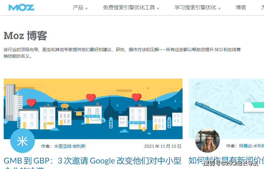Click the chevron beside 学习搜索引擎优化
Viewport: 264px width, 169px height.
(219, 8)
